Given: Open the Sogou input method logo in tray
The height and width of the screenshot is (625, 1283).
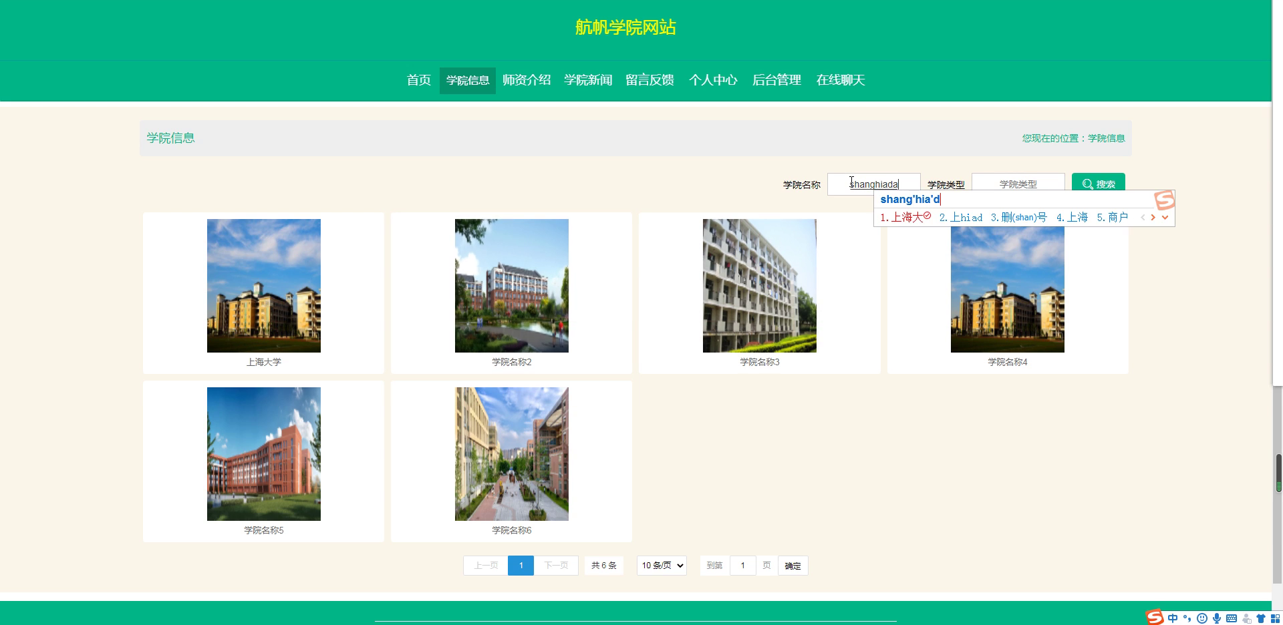Looking at the screenshot, I should [1155, 618].
